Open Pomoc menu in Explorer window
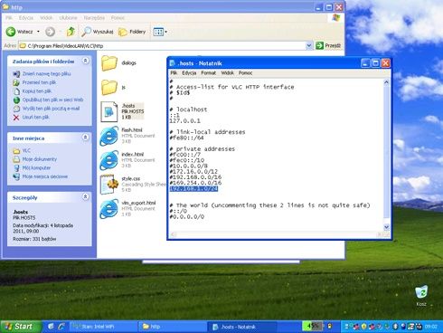 click(x=118, y=18)
